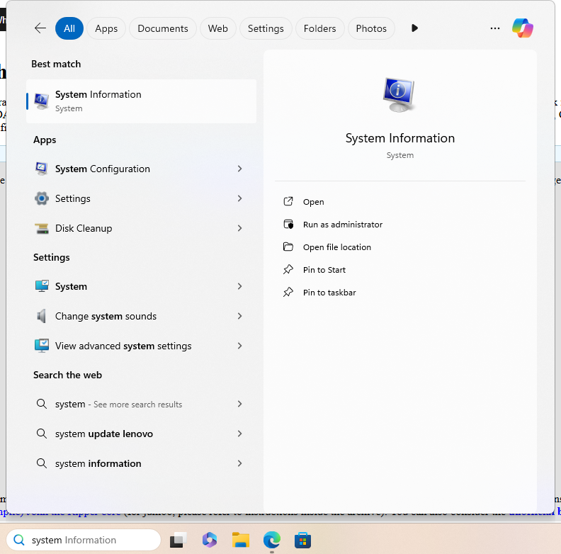This screenshot has width=561, height=554.
Task: Expand System Configuration options chevron
Action: 239,169
